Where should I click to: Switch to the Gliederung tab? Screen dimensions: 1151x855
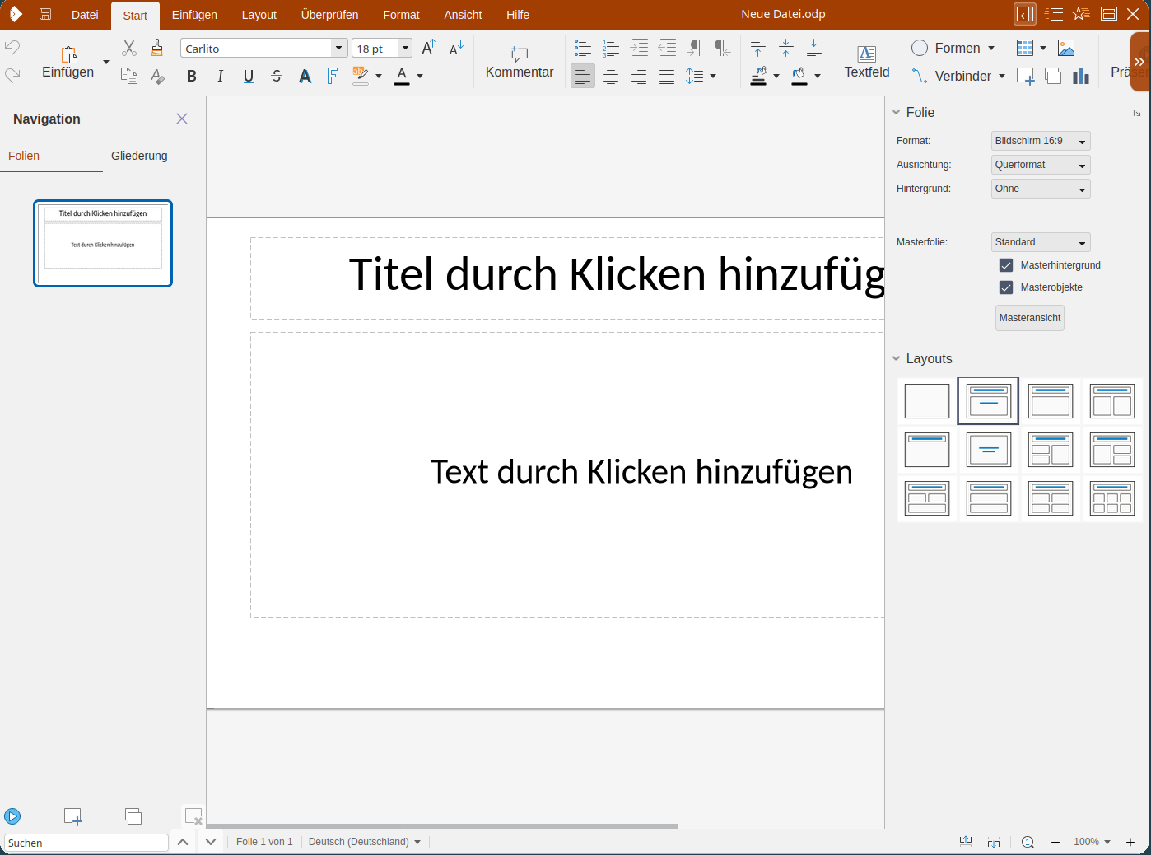(x=139, y=156)
